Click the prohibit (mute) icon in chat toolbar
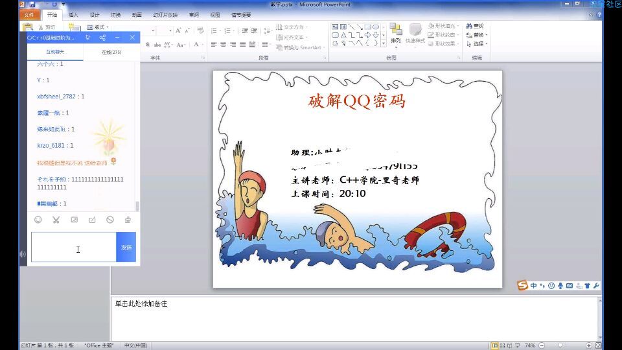The height and width of the screenshot is (350, 622). [110, 220]
